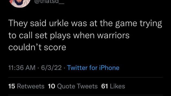Open the Twitter for iPhone source link

93,68
